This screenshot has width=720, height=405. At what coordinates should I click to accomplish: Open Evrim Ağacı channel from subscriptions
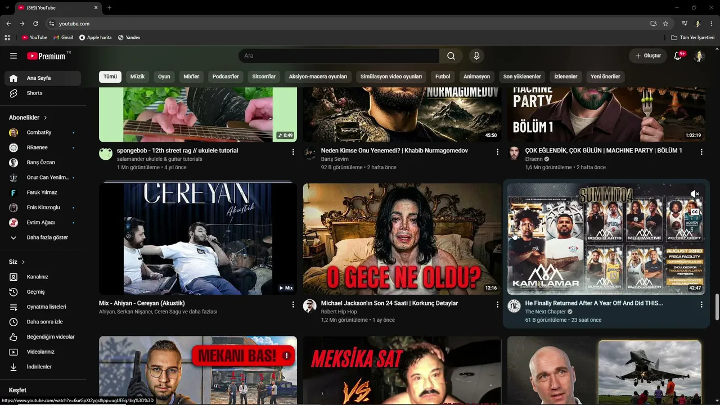coord(43,223)
